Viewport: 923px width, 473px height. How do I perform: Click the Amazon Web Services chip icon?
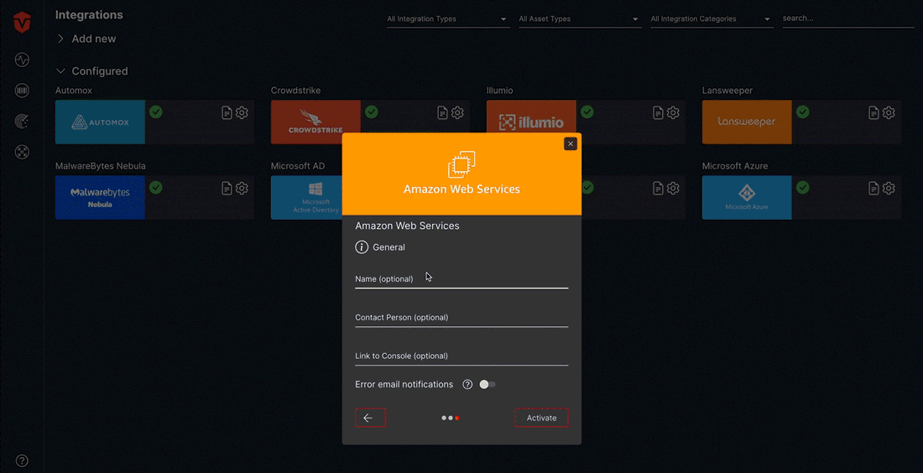[461, 164]
